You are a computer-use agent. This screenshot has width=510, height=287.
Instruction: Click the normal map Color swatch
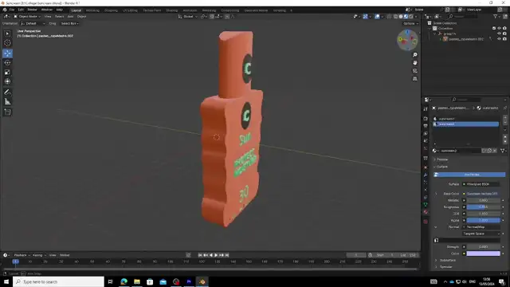(484, 254)
